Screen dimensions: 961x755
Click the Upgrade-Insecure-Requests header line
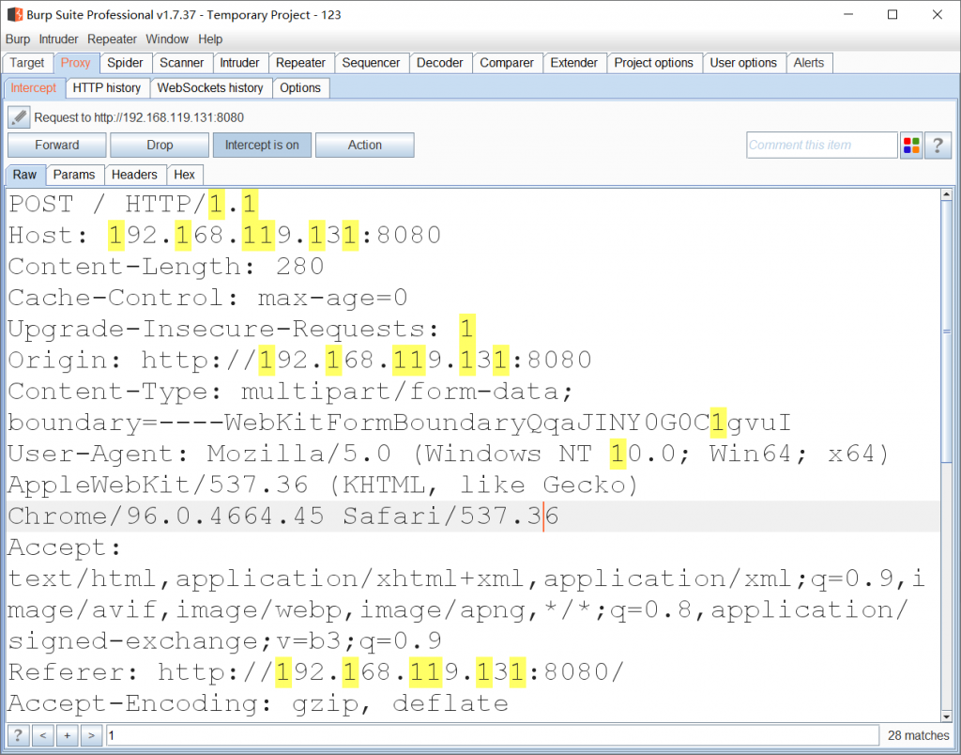coord(241,329)
